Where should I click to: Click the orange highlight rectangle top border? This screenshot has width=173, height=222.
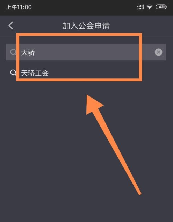coord(79,34)
